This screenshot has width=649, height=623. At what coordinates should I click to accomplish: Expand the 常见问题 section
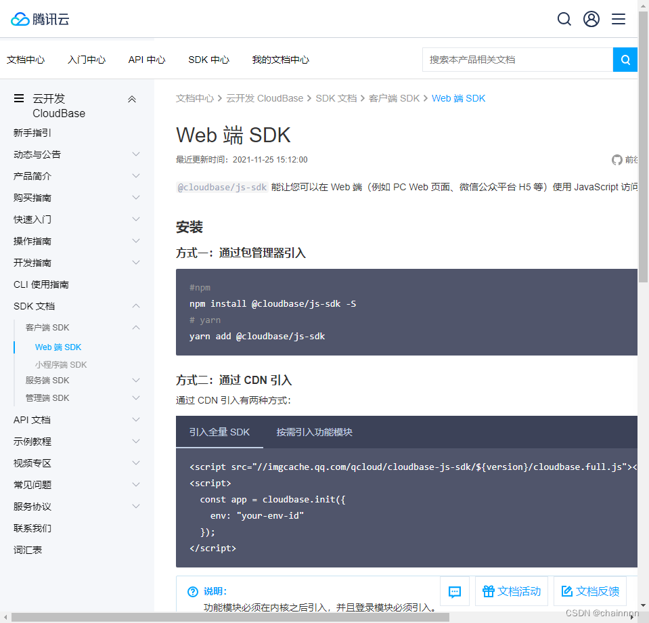tap(136, 485)
